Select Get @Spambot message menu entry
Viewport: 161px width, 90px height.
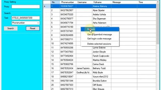(x=100, y=34)
